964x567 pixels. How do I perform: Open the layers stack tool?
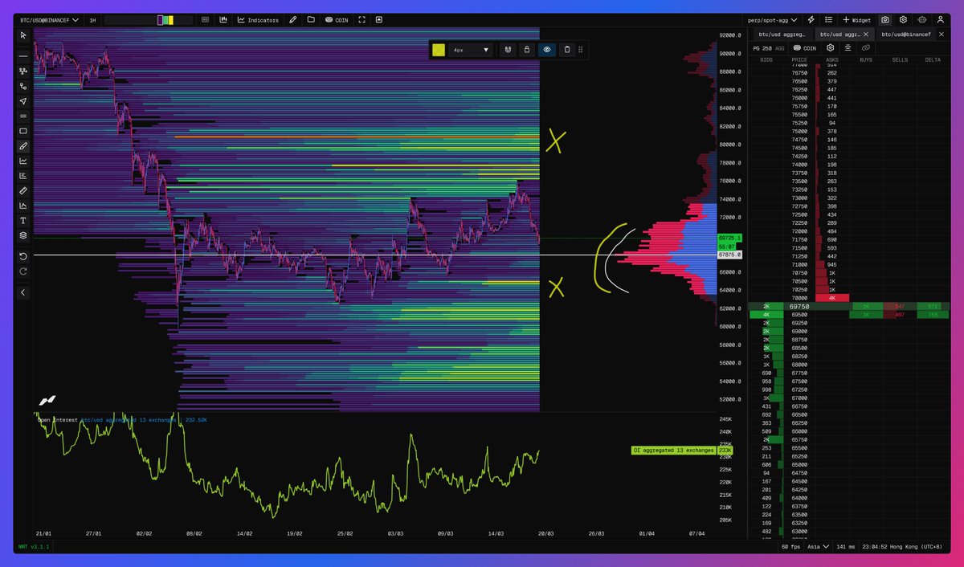pos(23,235)
